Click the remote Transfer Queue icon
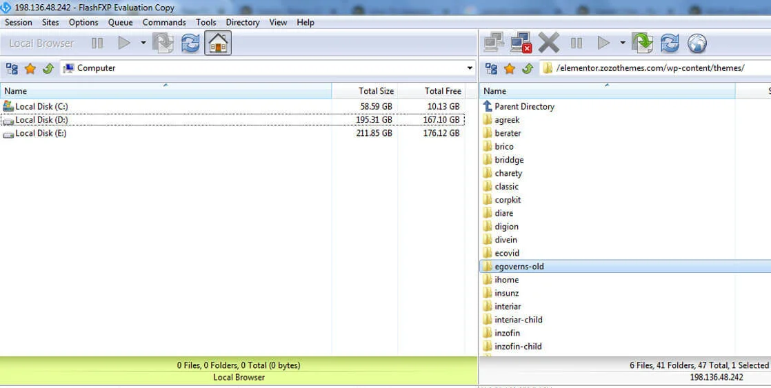This screenshot has width=771, height=388. [642, 43]
